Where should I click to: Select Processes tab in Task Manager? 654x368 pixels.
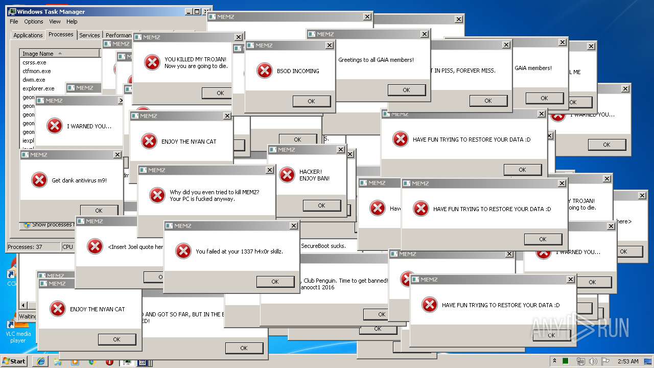click(61, 34)
